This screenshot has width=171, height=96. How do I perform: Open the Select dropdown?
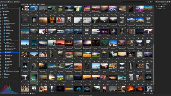43,4
